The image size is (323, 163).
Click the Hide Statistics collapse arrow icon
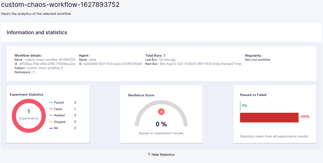(149, 154)
